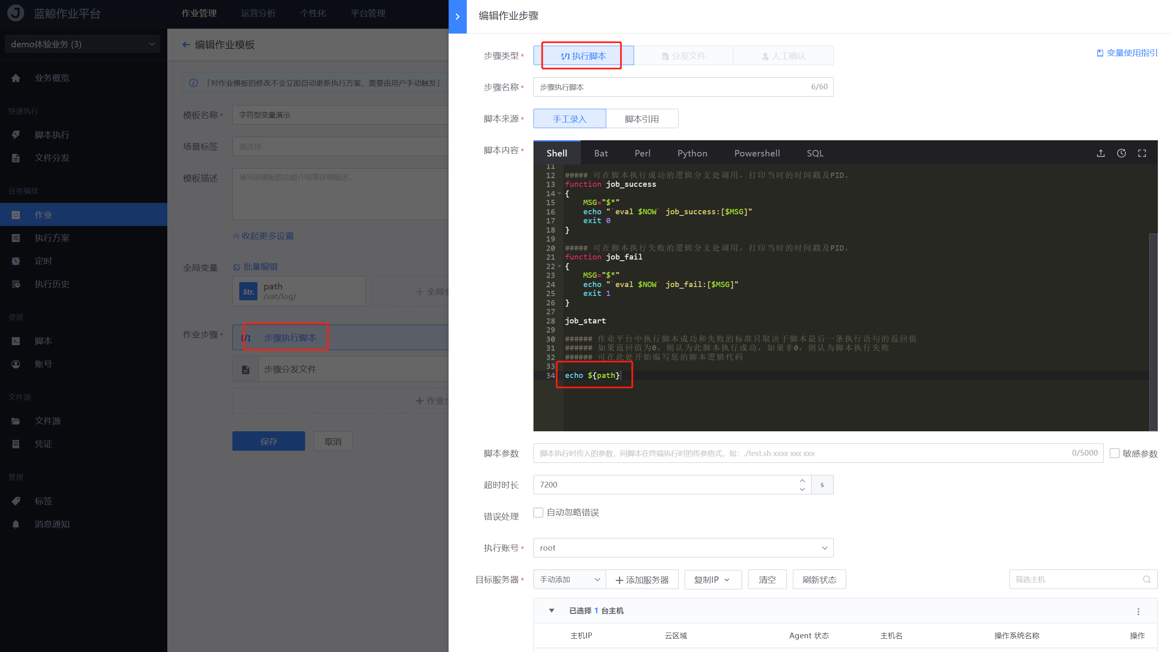Click the 定时 clock icon
The width and height of the screenshot is (1172, 652).
[16, 261]
